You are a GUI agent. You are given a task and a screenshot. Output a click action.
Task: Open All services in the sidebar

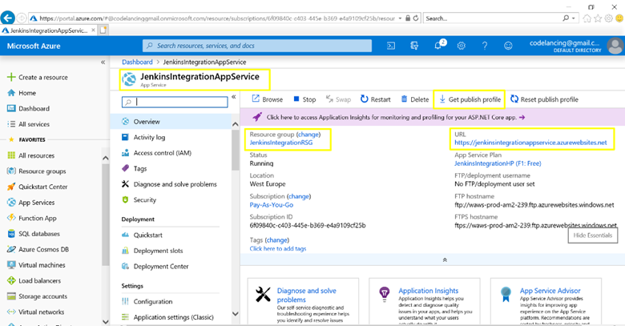tap(28, 124)
